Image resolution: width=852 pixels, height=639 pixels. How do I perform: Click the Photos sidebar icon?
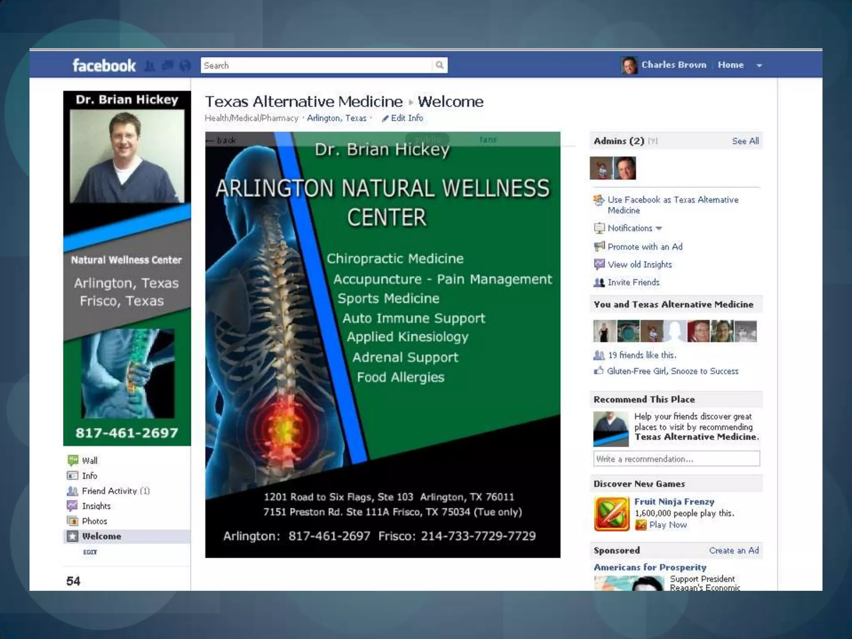tap(73, 521)
